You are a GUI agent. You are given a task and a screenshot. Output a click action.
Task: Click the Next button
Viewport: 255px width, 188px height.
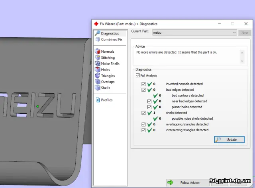(x=245, y=33)
